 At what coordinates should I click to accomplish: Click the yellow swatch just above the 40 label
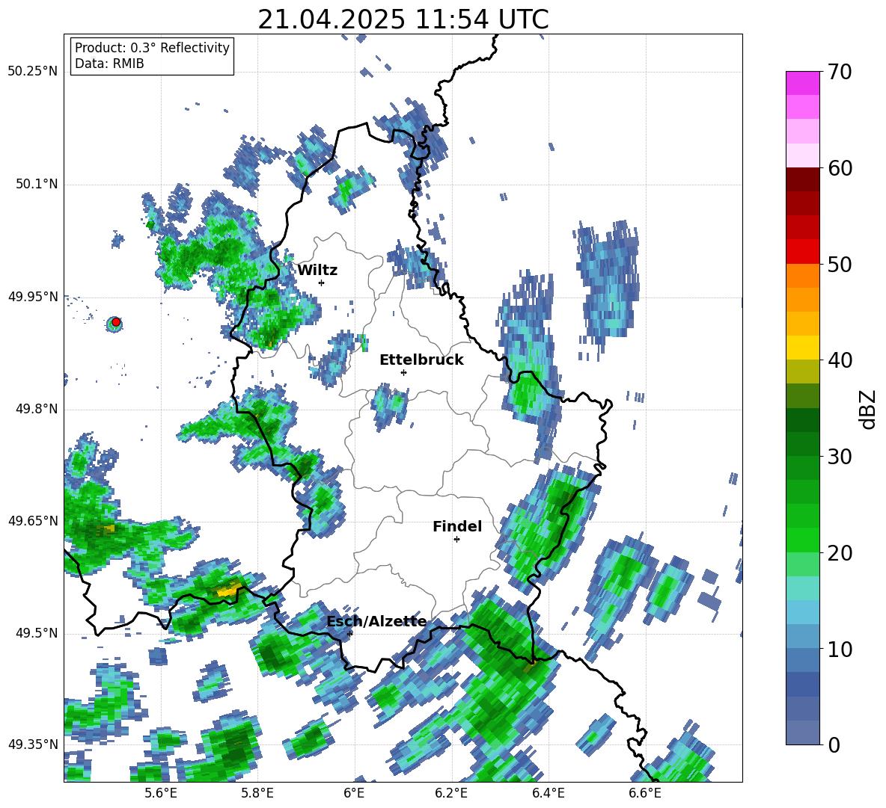tap(802, 348)
